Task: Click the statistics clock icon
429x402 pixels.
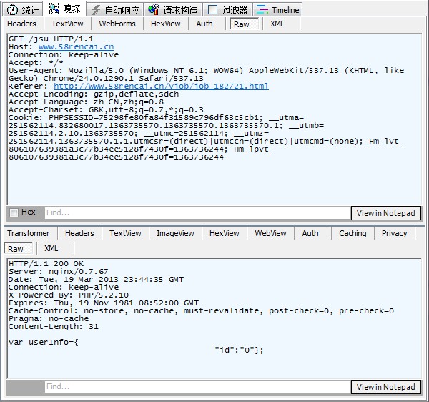Action: coord(12,10)
